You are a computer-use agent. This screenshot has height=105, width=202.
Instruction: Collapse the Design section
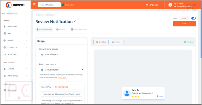pos(85,41)
